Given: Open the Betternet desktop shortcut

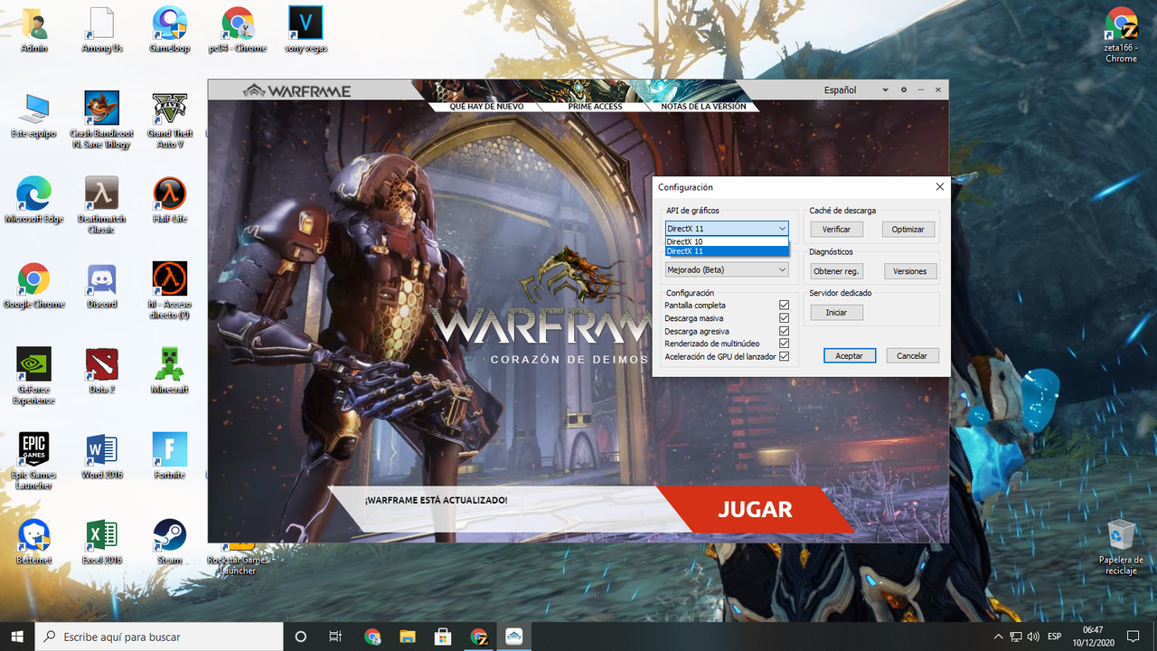Looking at the screenshot, I should point(34,542).
